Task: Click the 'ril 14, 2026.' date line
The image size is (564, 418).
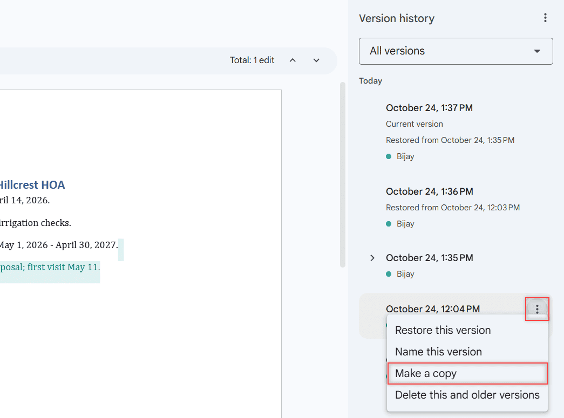Action: pyautogui.click(x=25, y=200)
